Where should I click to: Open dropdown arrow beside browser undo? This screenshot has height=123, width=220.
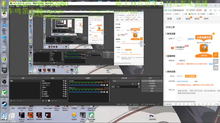(217, 10)
